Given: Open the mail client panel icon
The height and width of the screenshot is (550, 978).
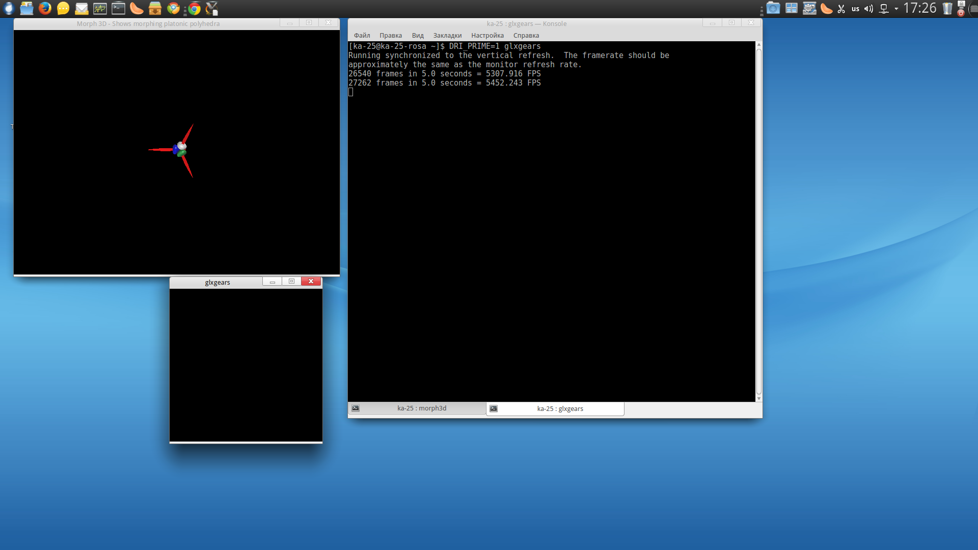Looking at the screenshot, I should [81, 8].
